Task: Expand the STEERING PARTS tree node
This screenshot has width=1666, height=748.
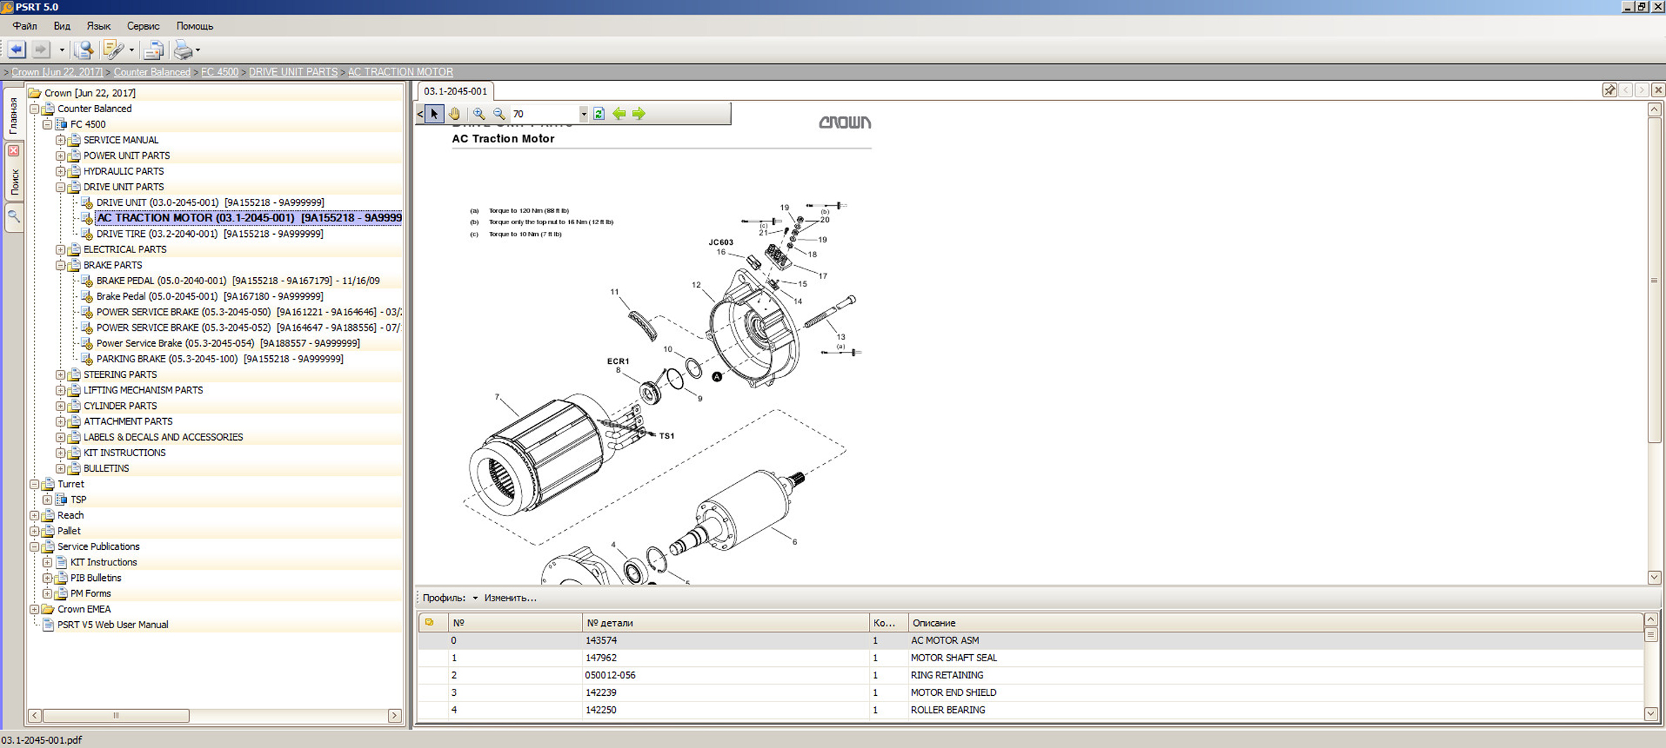Action: [61, 375]
